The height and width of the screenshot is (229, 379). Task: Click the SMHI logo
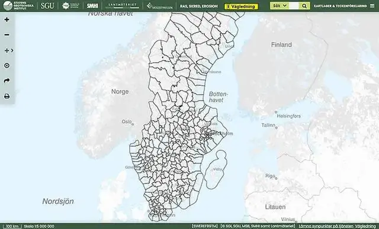pos(92,6)
